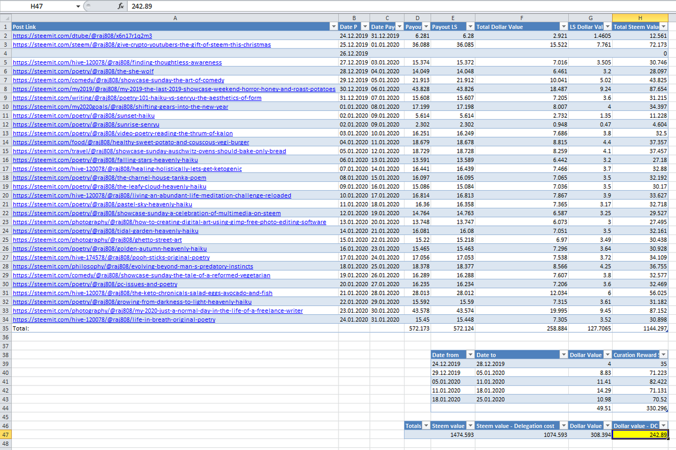Select the cell with 127.7065

[x=590, y=328]
